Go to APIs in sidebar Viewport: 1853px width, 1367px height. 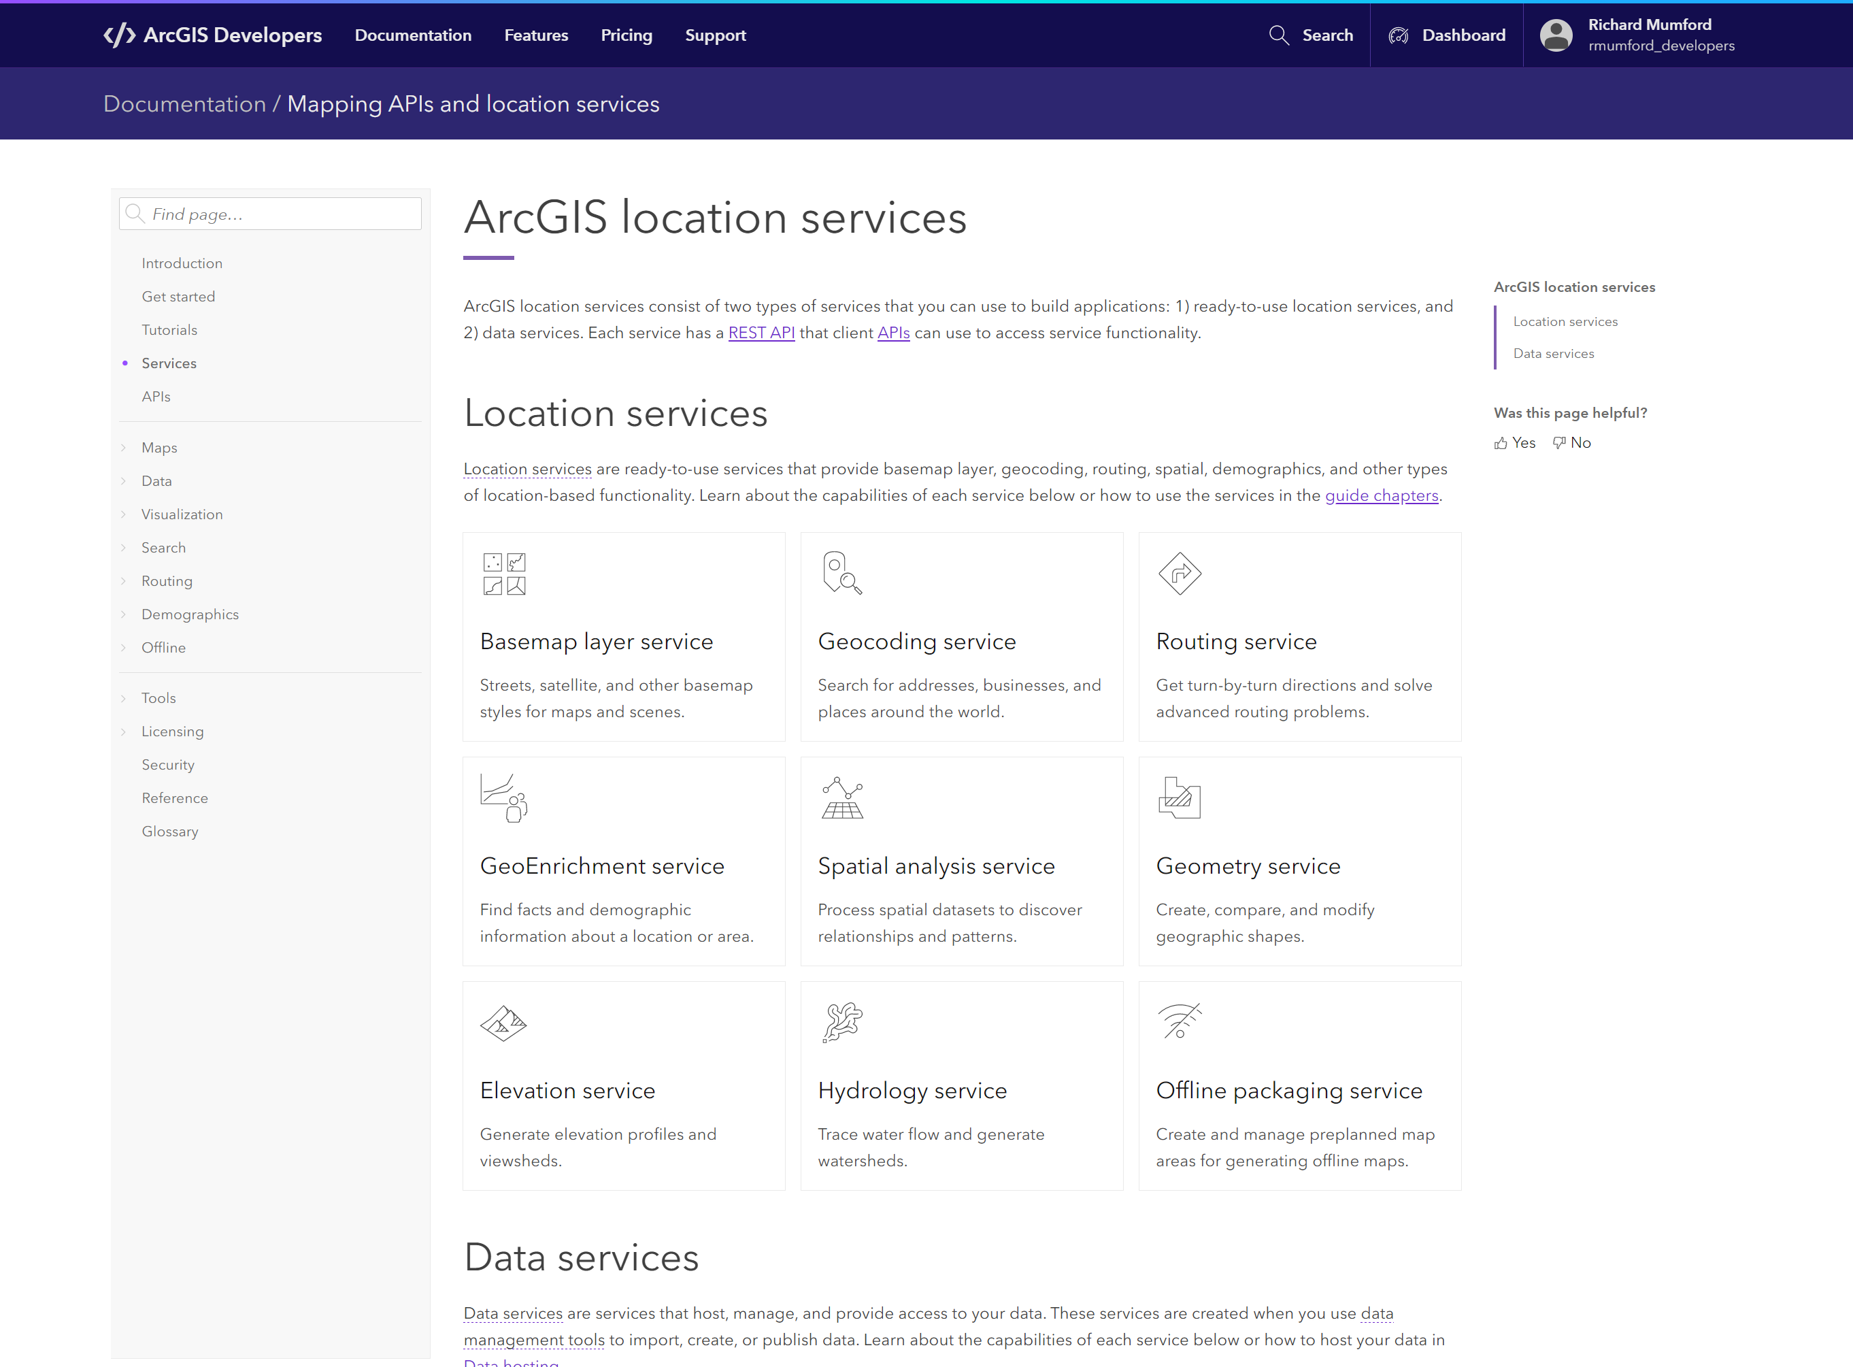156,397
